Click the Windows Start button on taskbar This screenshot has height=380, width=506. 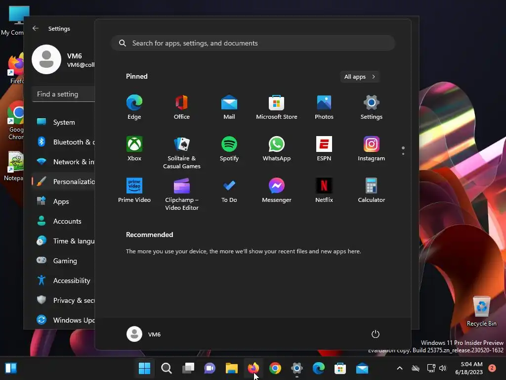tap(145, 368)
